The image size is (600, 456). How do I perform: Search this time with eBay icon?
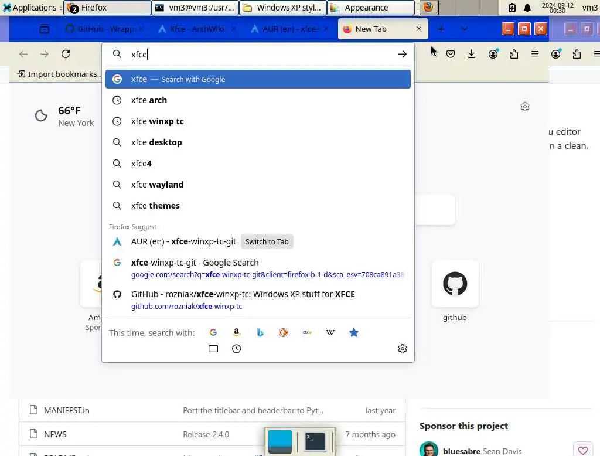(x=307, y=332)
